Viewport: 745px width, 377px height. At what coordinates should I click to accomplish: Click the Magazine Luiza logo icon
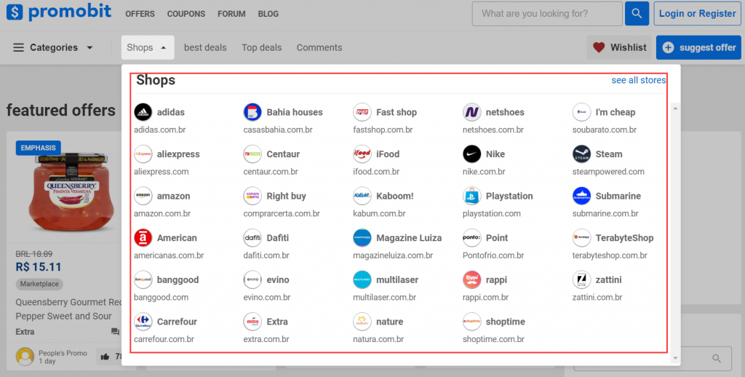click(362, 238)
